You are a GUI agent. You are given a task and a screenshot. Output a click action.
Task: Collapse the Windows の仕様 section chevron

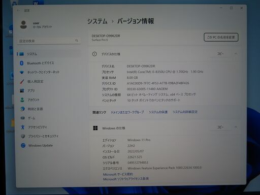(x=236, y=127)
